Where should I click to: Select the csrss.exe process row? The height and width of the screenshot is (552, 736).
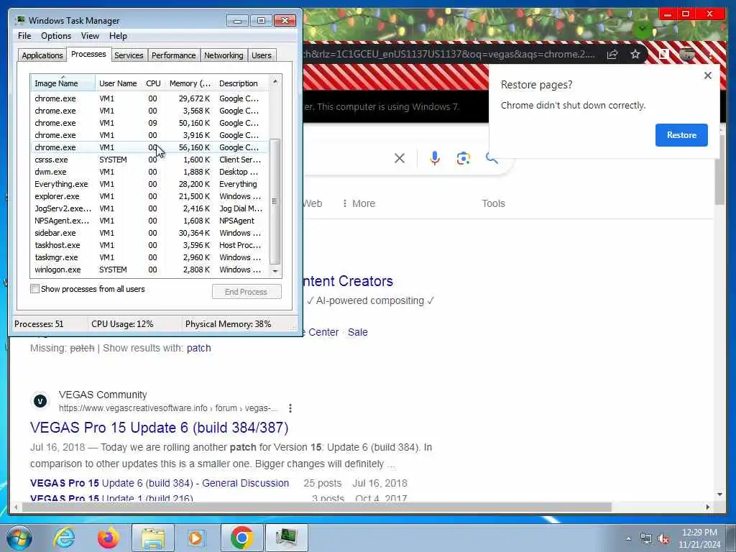point(149,160)
